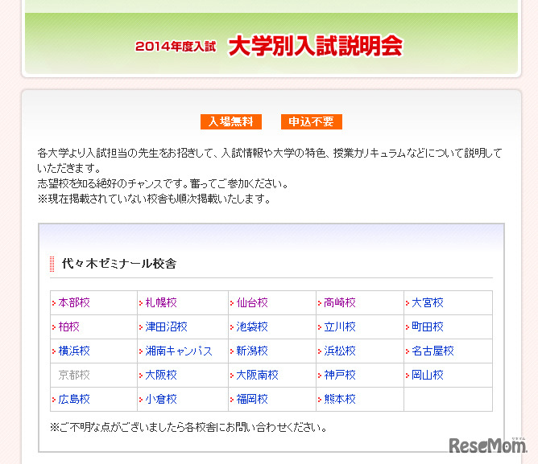Open the 大阪校 campus link

click(x=161, y=375)
